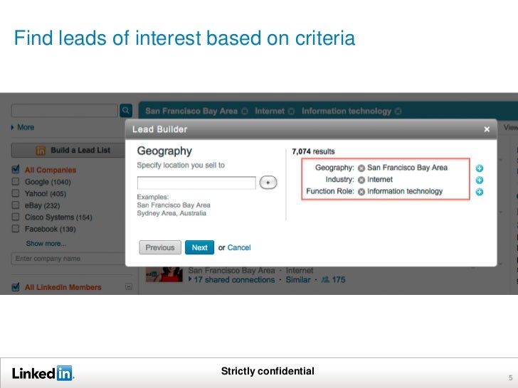Click the 'Strictly confidential' footer text

268,371
